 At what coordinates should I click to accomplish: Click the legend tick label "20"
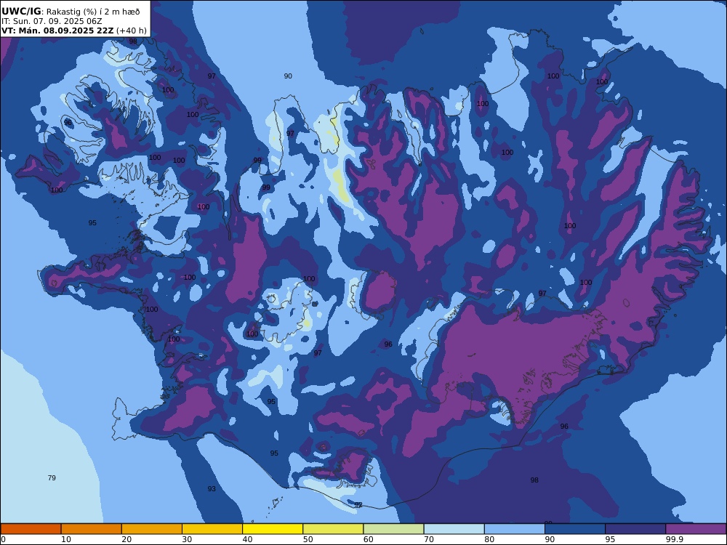(126, 539)
